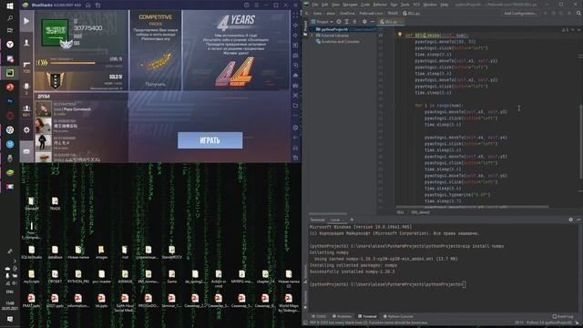
Task: Open the Refactor menu in PyCharm
Action: click(380, 5)
